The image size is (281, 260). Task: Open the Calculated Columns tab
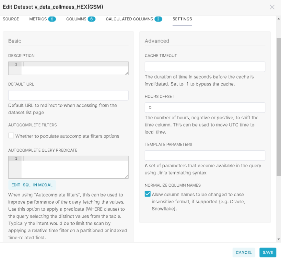click(134, 19)
